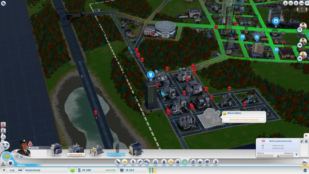The height and width of the screenshot is (174, 309).
Task: Open the medal achievements icon at top right
Action: tap(286, 3)
